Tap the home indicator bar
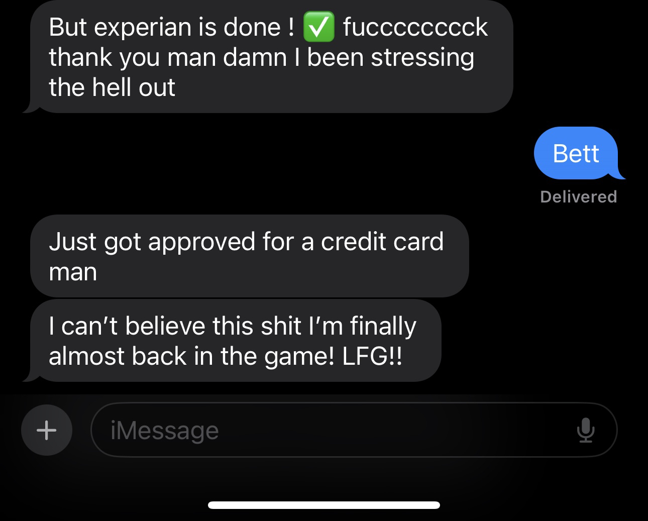 [x=324, y=505]
